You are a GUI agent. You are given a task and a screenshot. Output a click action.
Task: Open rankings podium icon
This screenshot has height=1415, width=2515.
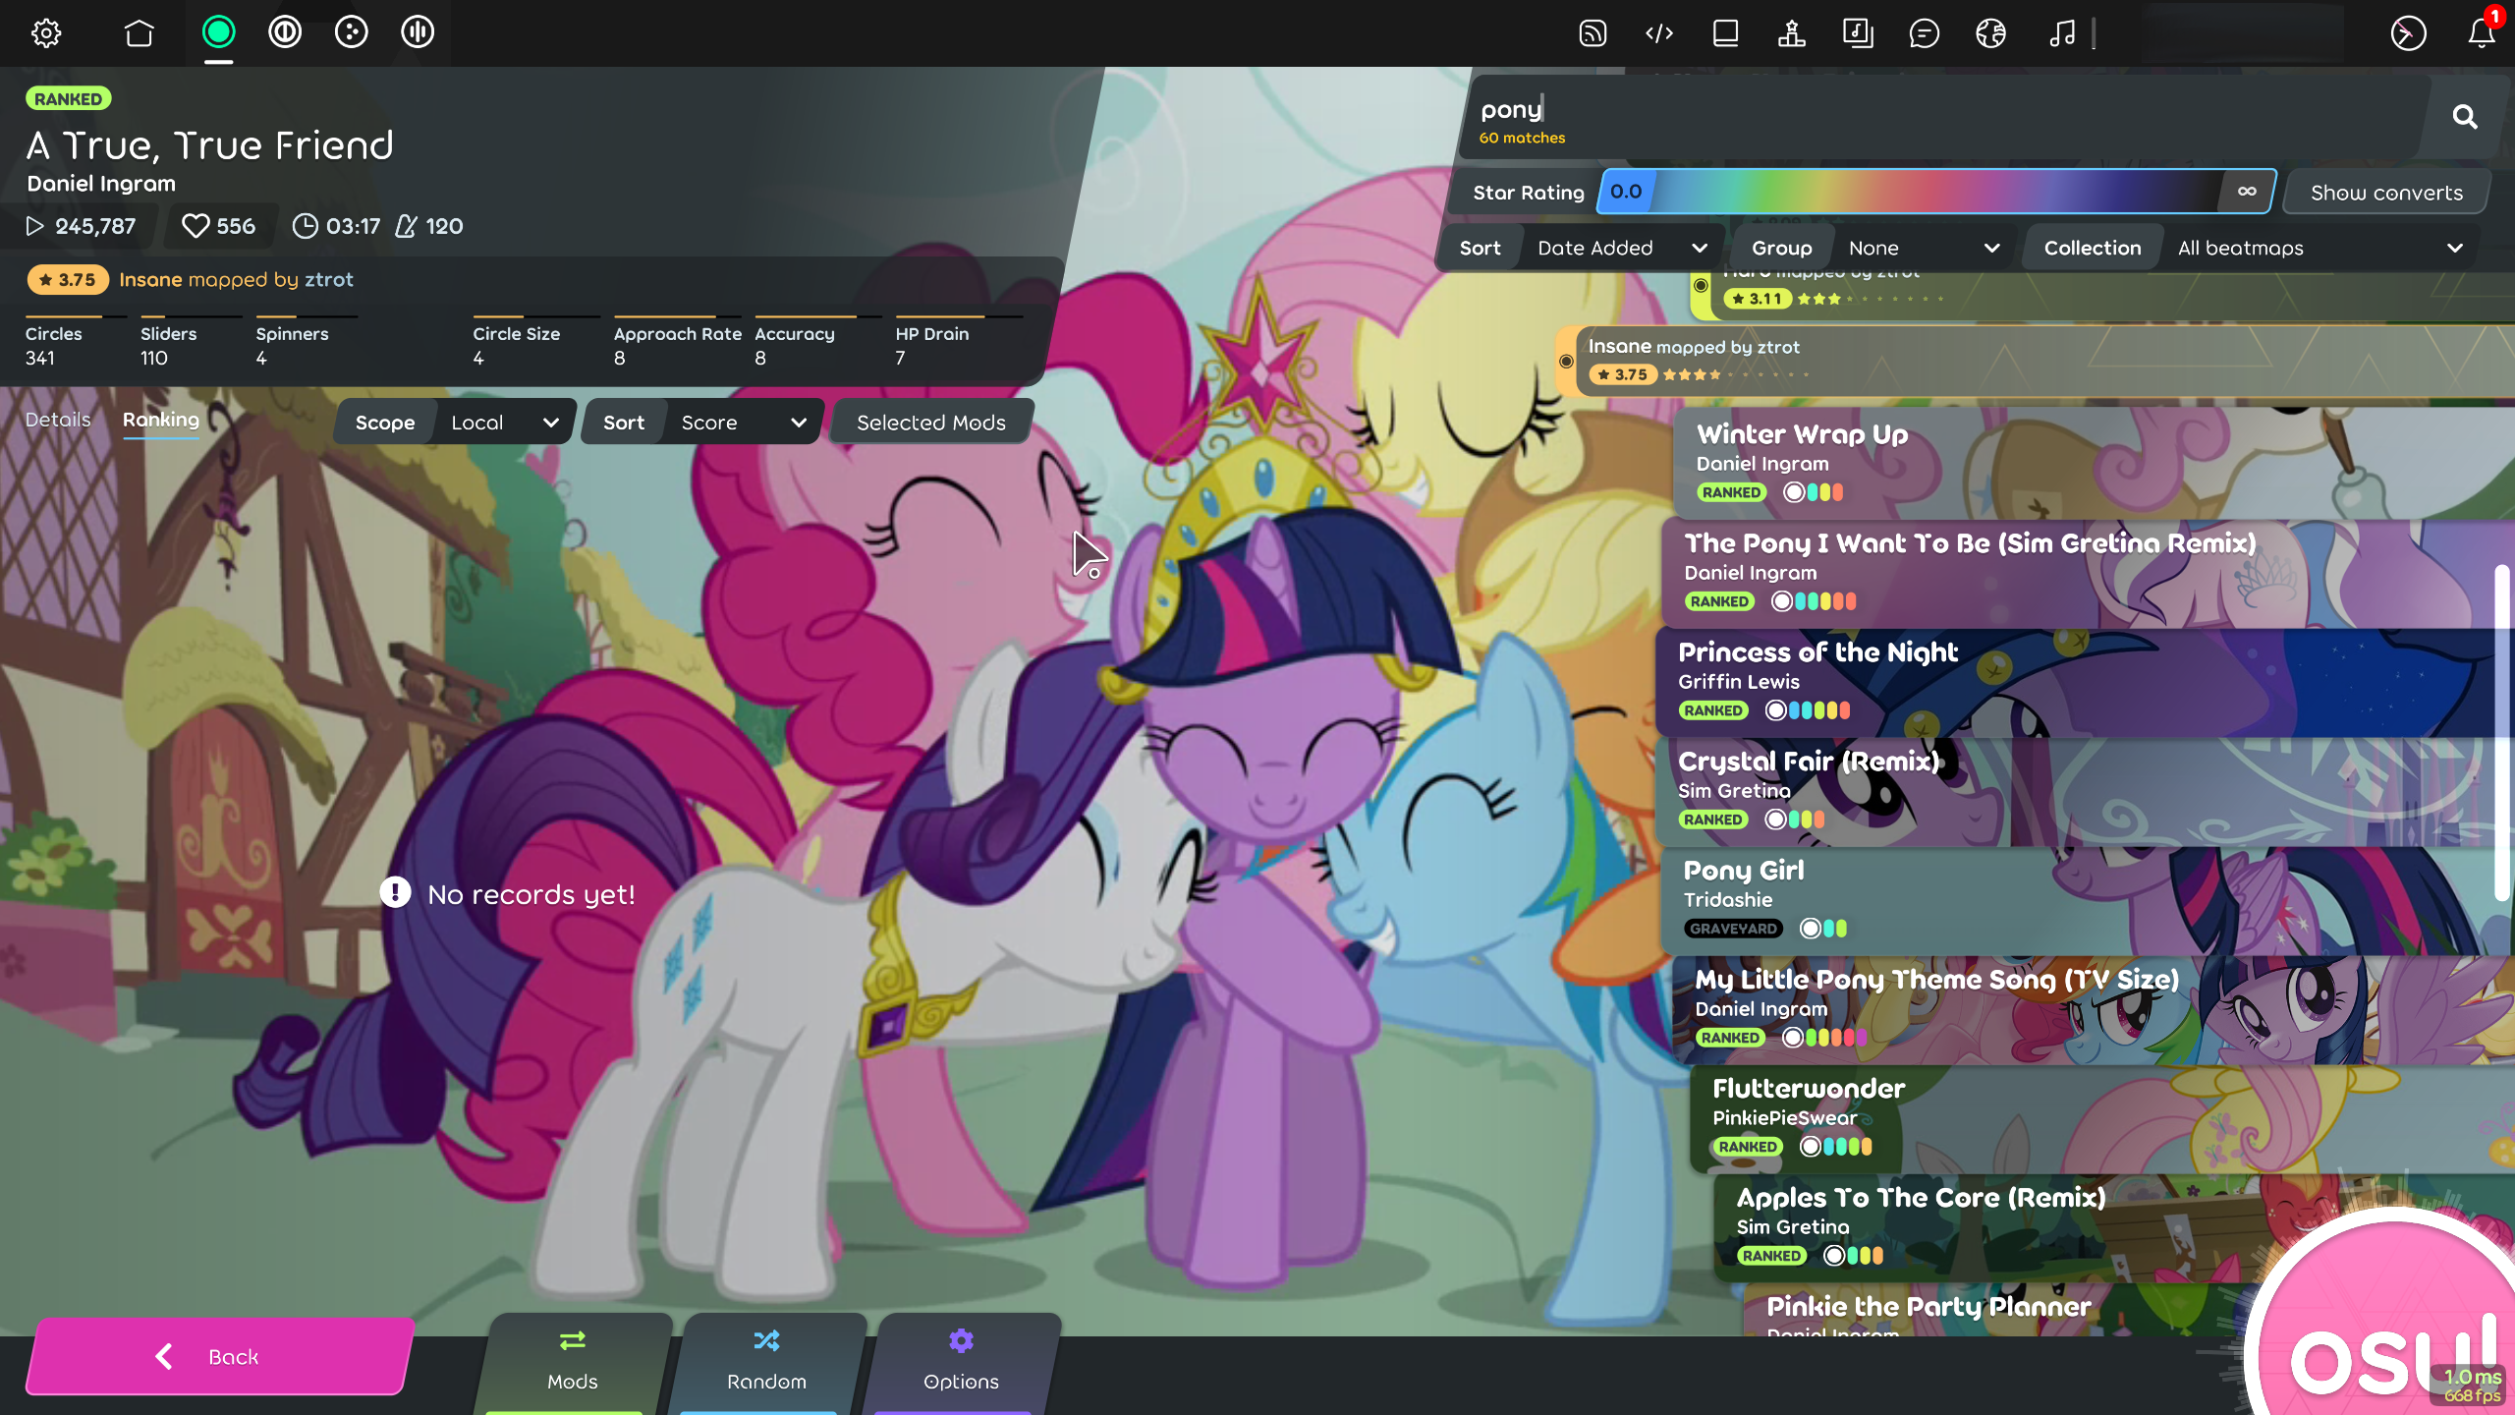point(1791,33)
